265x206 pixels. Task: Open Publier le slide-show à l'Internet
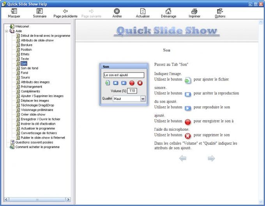pyautogui.click(x=43, y=138)
